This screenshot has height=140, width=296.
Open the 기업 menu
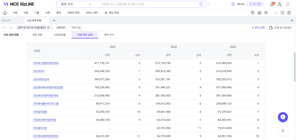click(15, 13)
